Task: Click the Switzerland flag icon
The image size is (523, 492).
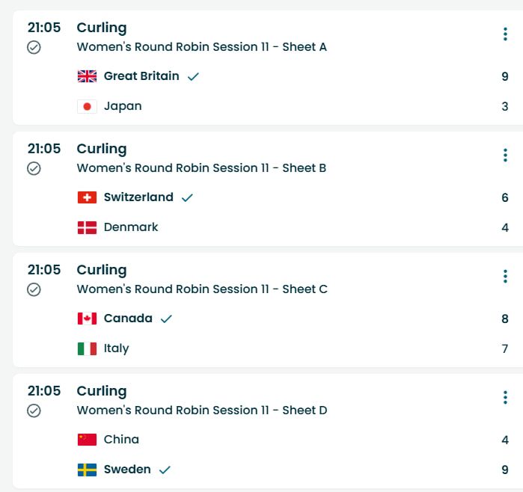Action: [x=87, y=197]
